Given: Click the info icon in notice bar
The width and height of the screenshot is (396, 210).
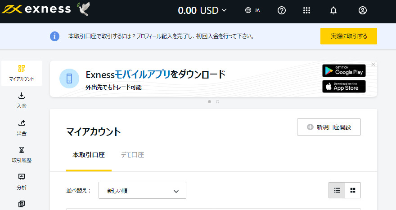Looking at the screenshot, I should pos(54,36).
